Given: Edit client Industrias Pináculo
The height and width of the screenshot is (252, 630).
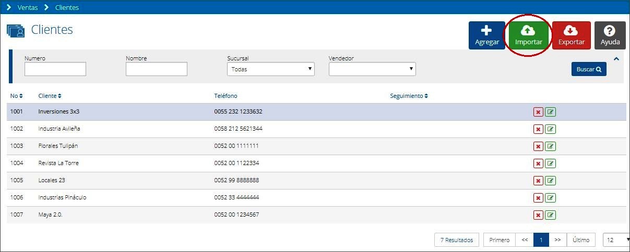Looking at the screenshot, I should [550, 198].
